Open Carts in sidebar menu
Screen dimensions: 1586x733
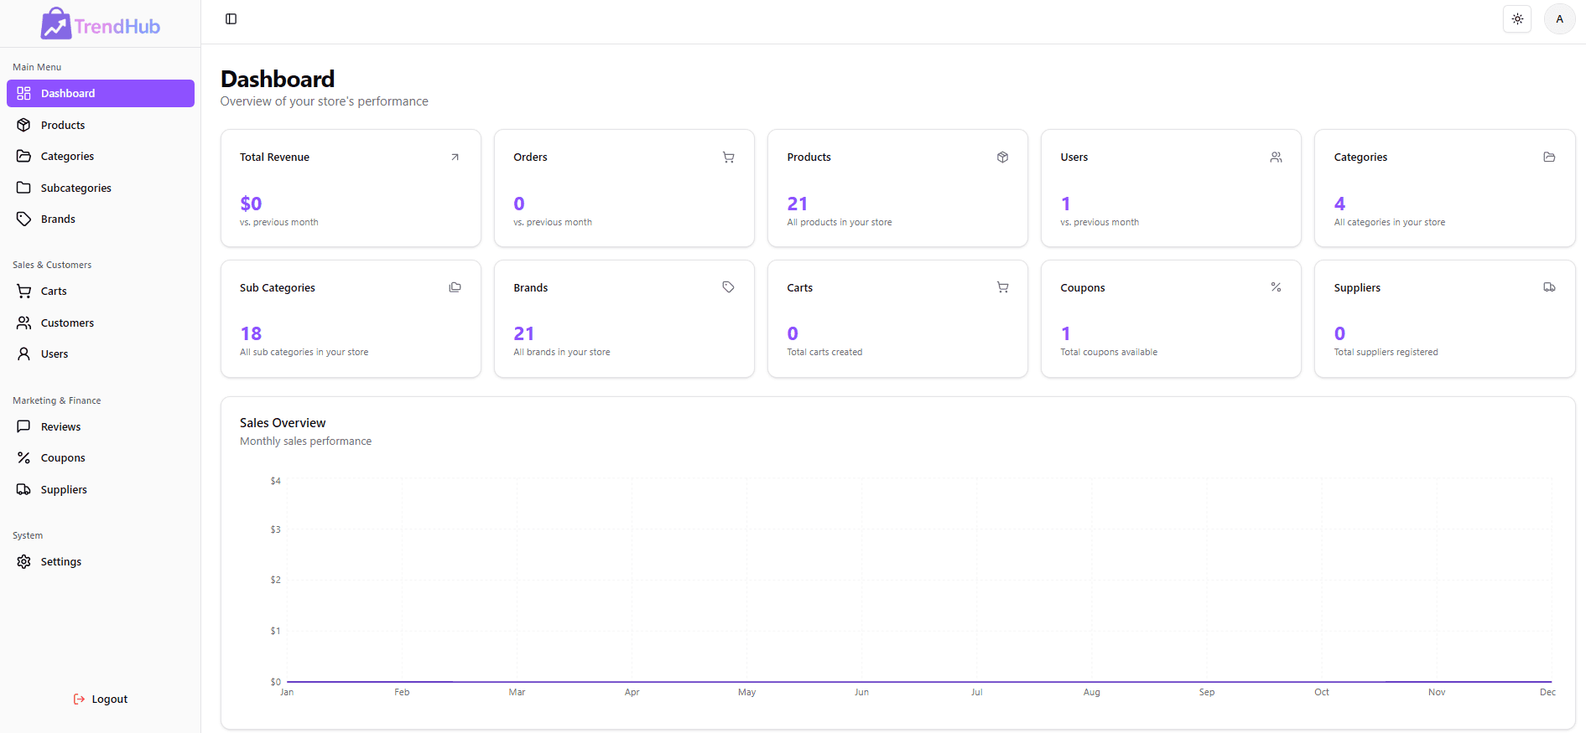101,291
